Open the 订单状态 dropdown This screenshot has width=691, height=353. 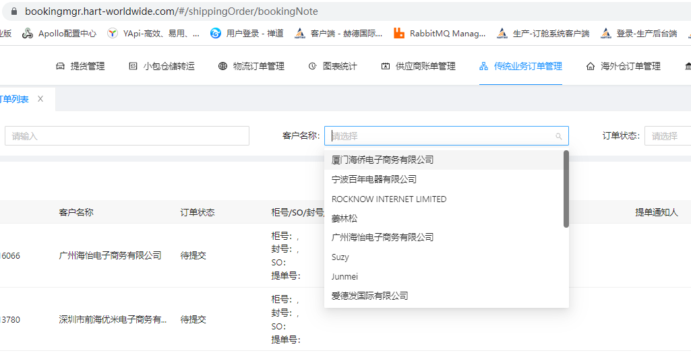tap(667, 136)
